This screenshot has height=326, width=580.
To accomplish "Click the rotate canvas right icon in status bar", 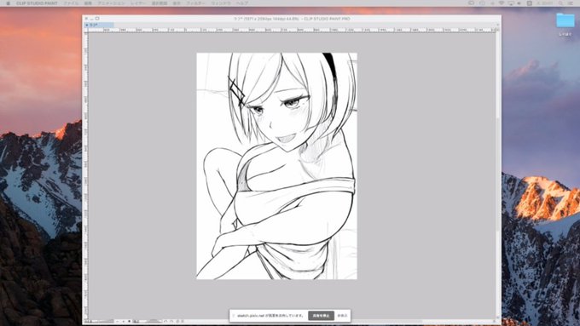I will click(x=171, y=321).
